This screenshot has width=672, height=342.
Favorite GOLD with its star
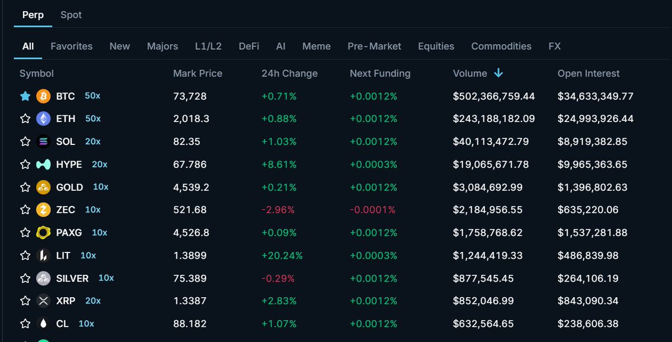point(25,187)
